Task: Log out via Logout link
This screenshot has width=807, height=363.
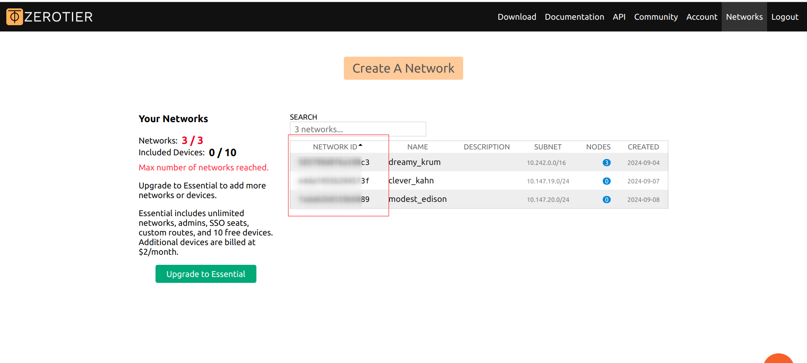Action: [785, 17]
